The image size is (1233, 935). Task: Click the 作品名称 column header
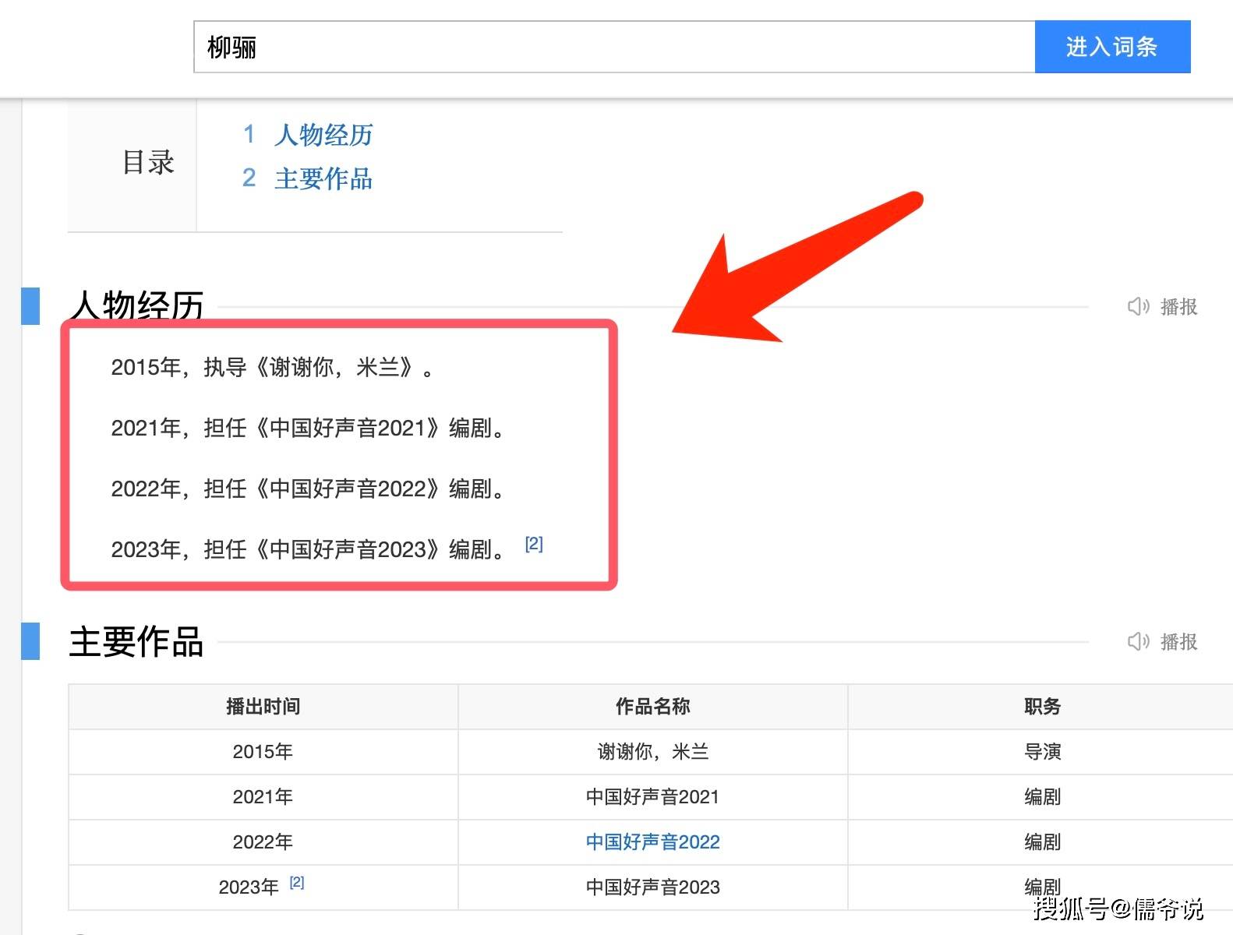click(x=653, y=707)
